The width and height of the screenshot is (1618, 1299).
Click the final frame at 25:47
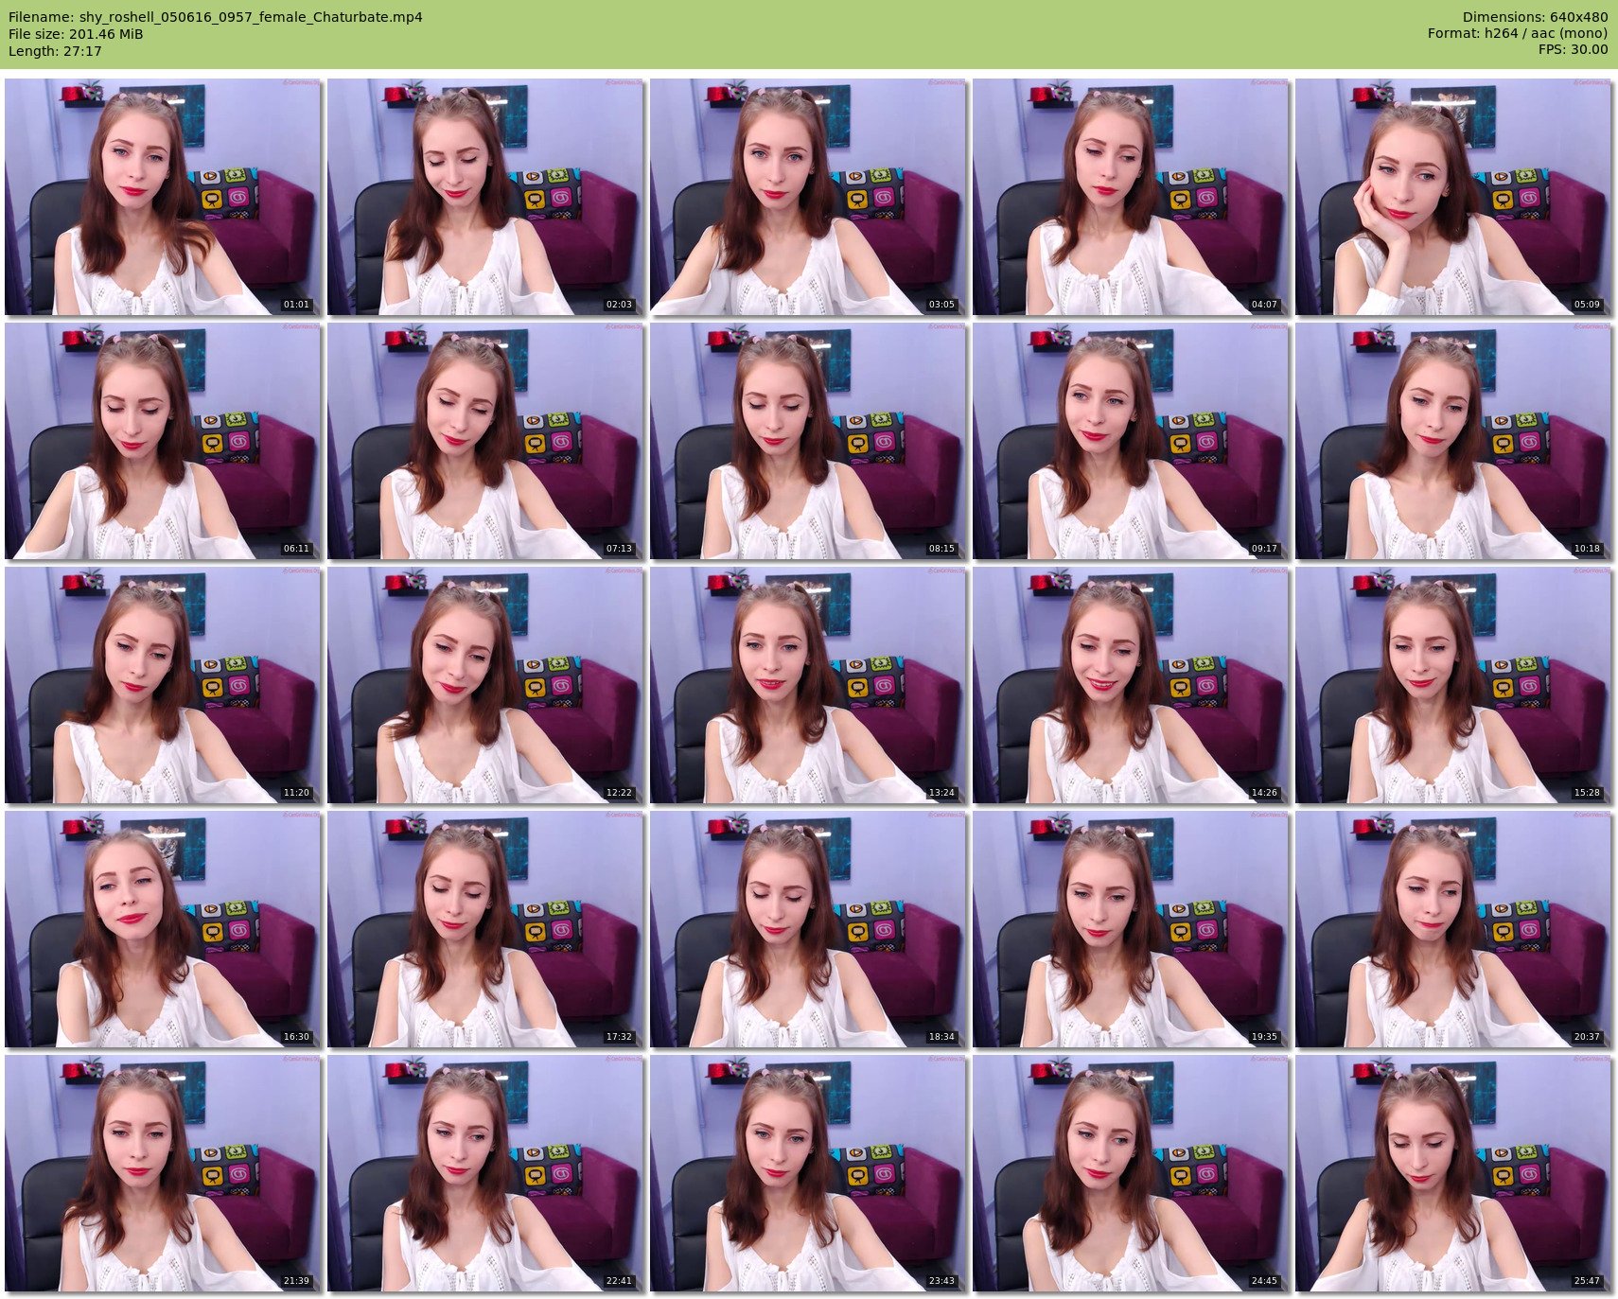pos(1453,1173)
